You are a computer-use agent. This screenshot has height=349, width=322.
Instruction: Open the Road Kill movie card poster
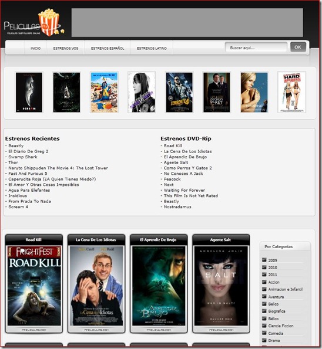pos(34,286)
